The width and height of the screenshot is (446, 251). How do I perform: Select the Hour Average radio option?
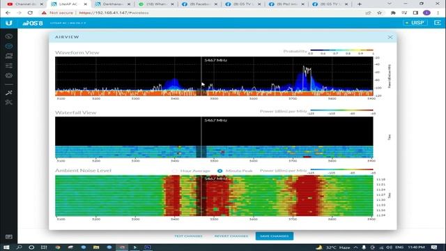tap(175, 171)
